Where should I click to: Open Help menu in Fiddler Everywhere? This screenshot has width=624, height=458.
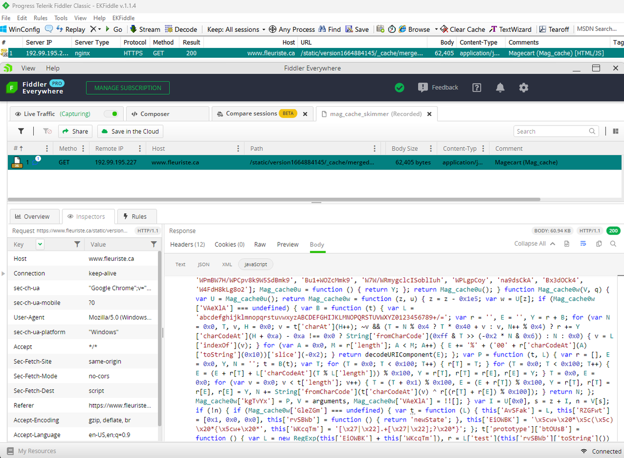53,68
